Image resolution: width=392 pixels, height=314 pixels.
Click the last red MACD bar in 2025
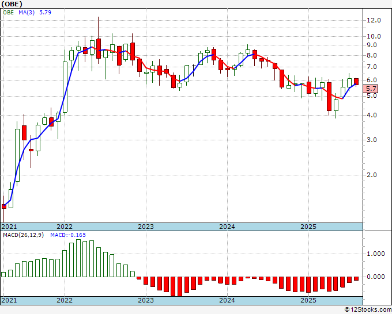point(356,278)
